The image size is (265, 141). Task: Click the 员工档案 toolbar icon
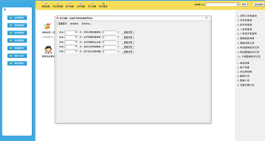click(x=92, y=4)
